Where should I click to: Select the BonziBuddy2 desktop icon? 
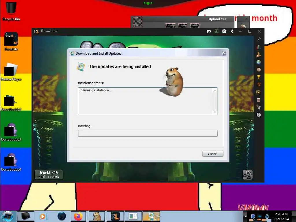coord(11,103)
